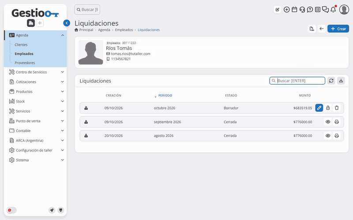Click the money bag icon on octubre row
Screen dimensions: 353x220
coord(86,108)
